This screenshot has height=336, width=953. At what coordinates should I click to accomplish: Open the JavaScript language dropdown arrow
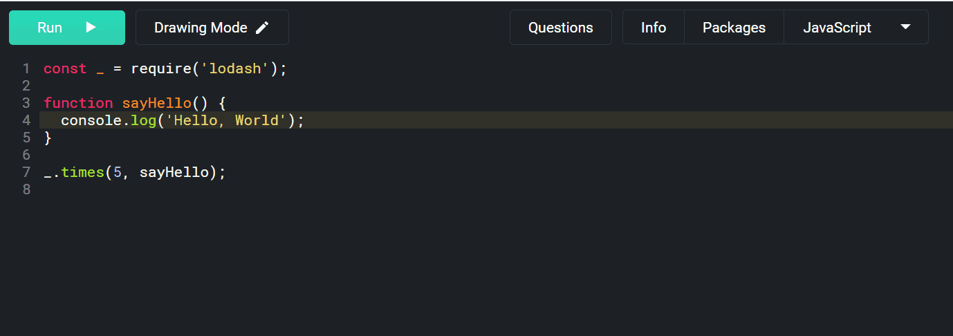(905, 27)
